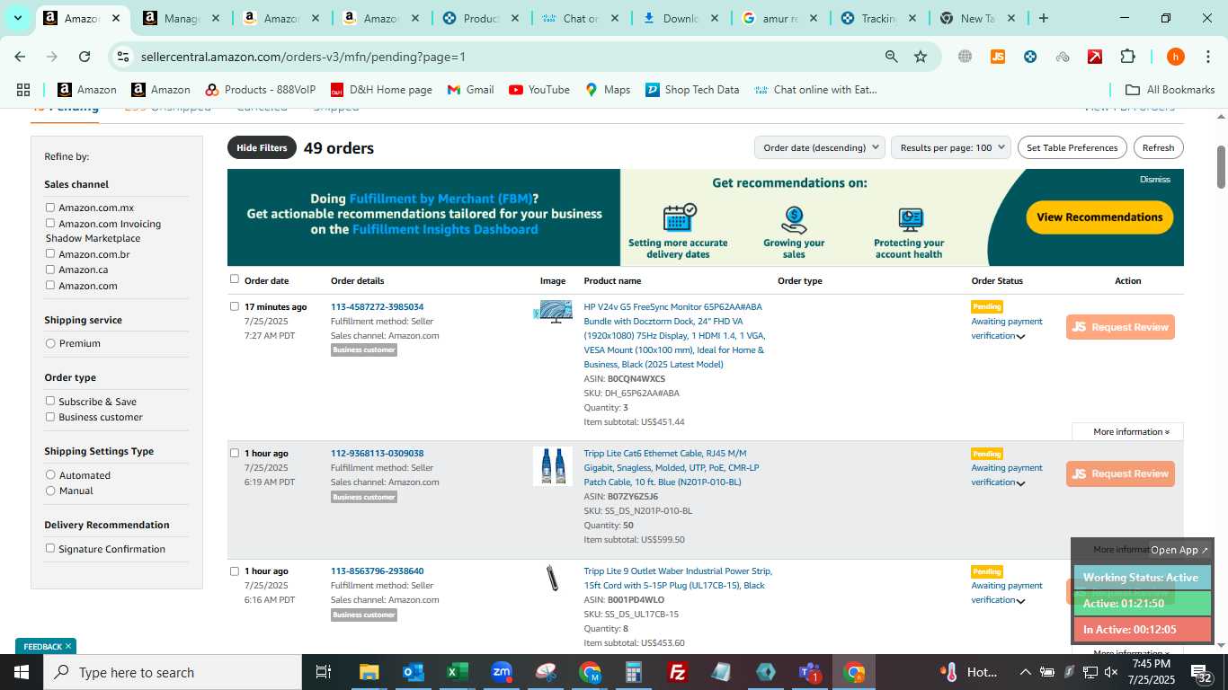This screenshot has height=690, width=1228.
Task: Select Manual shipping settings type
Action: [50, 491]
